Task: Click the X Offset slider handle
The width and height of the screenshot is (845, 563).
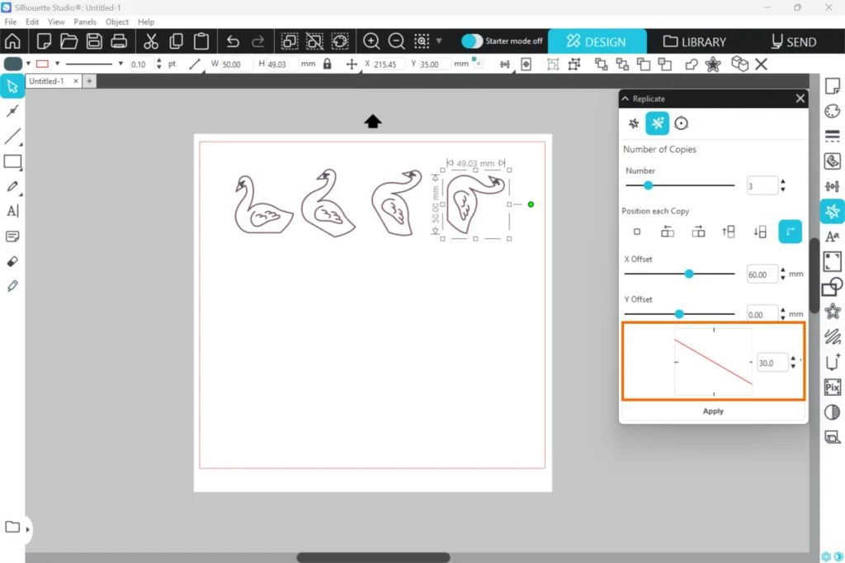Action: (x=689, y=274)
